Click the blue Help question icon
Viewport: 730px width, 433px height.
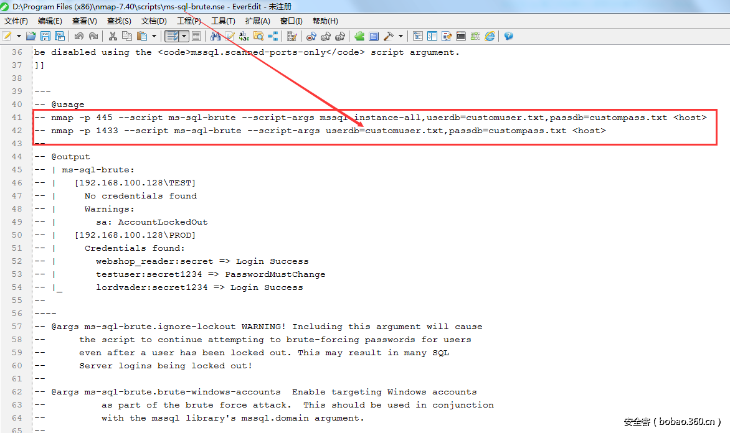click(509, 36)
